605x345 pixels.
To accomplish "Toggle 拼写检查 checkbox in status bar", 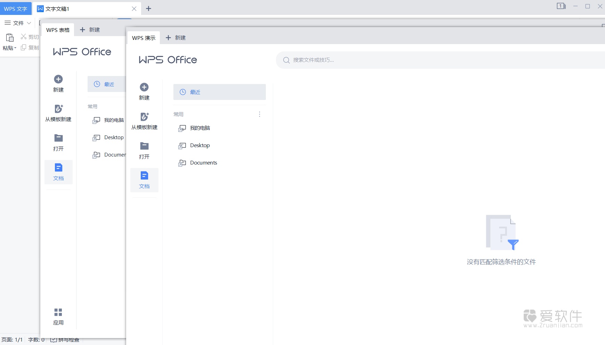I will [54, 340].
